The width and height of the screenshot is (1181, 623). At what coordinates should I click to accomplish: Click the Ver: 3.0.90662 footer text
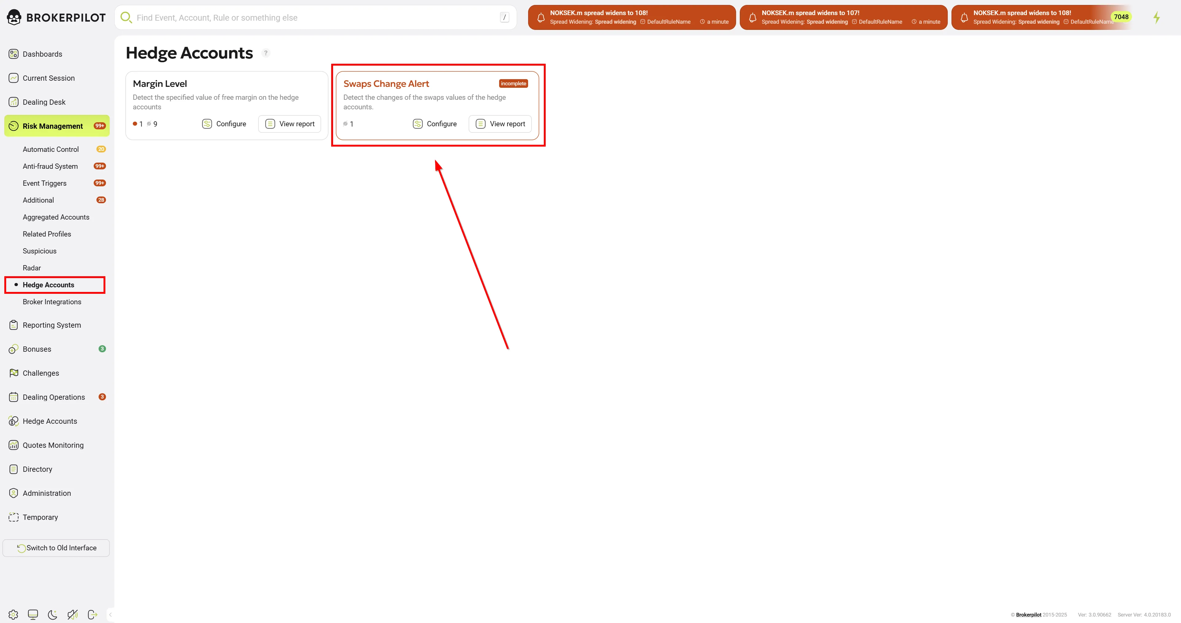(1094, 615)
